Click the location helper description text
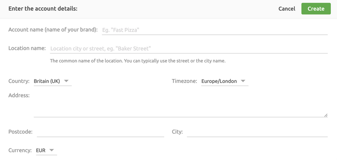Image resolution: width=337 pixels, height=160 pixels. (x=138, y=61)
